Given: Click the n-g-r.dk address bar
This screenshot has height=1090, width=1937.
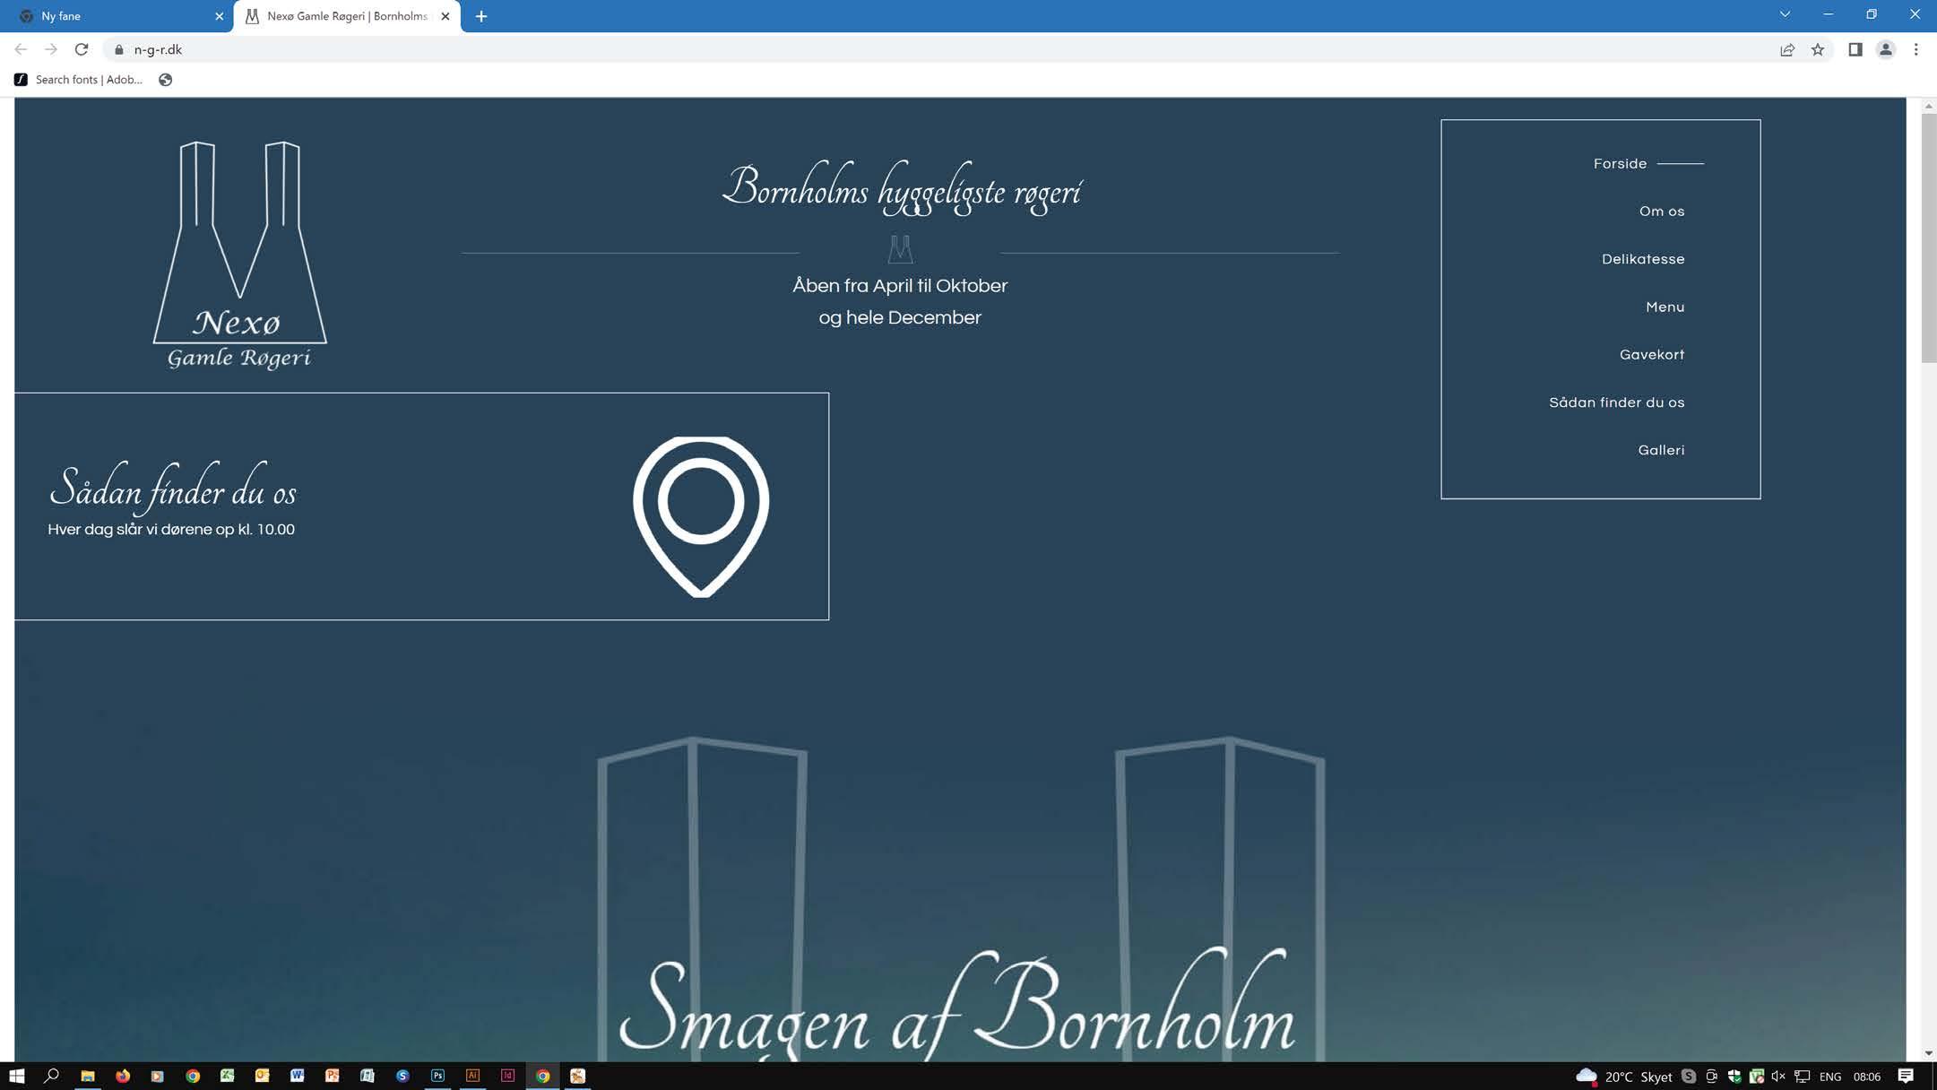Looking at the screenshot, I should pos(538,50).
